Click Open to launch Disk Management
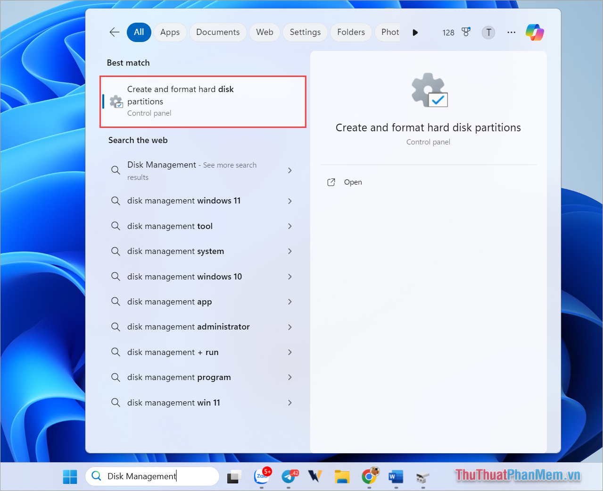 [353, 182]
